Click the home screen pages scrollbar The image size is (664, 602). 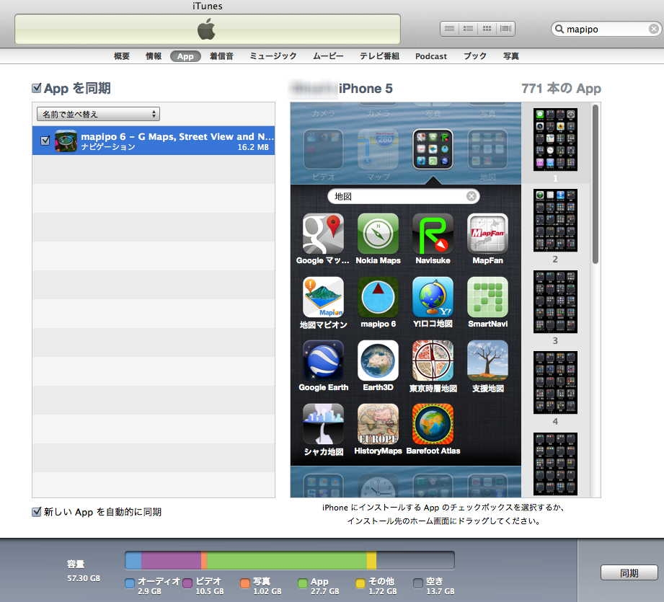coord(596,185)
